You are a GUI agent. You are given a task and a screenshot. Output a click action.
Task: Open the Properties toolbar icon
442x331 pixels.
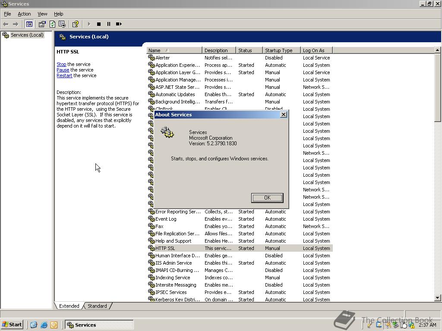42,24
